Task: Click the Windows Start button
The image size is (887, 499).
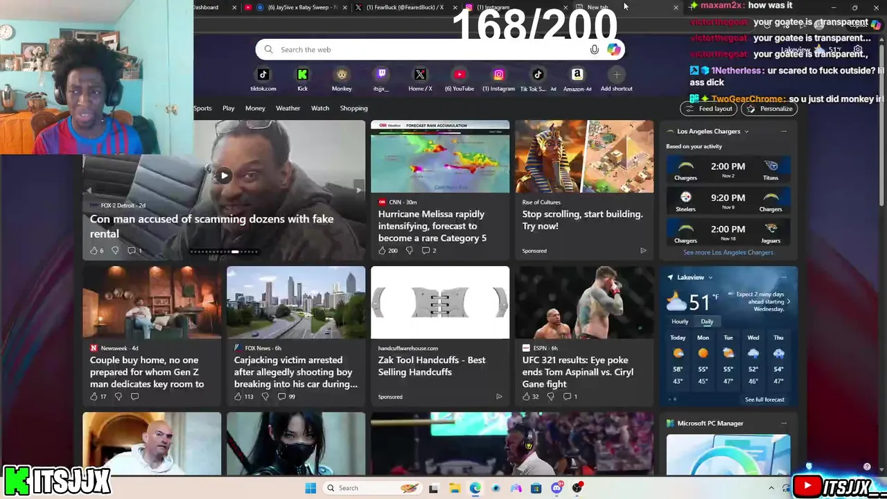Action: (x=310, y=488)
